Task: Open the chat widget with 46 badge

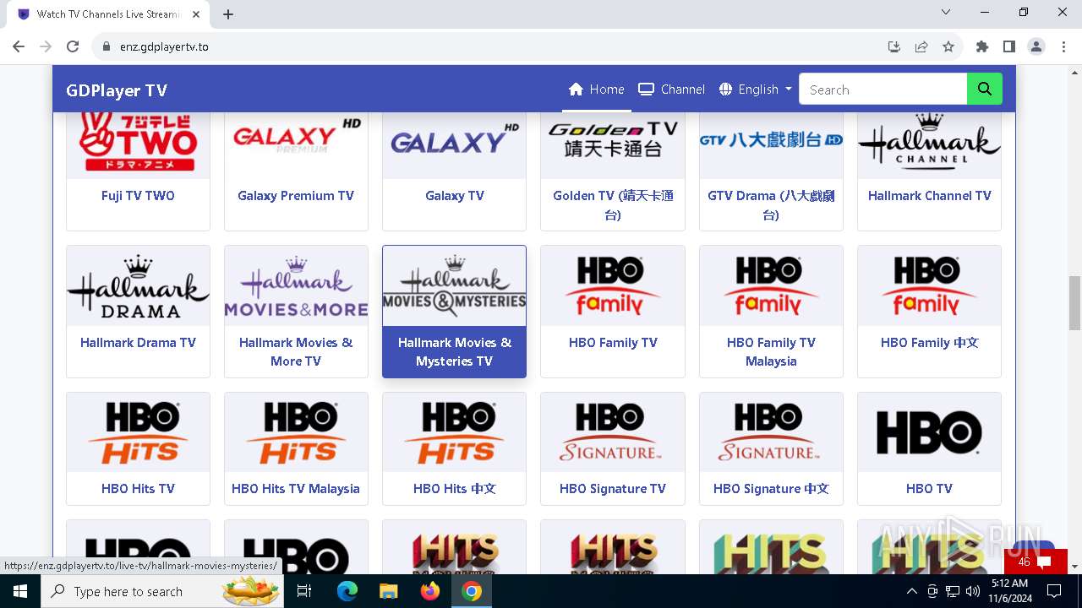Action: (x=1036, y=561)
